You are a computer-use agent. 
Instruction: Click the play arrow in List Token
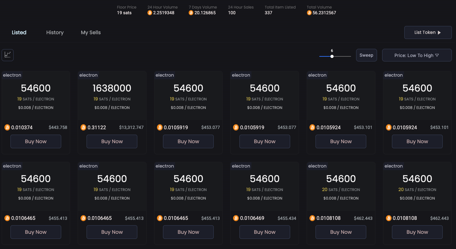click(x=439, y=33)
